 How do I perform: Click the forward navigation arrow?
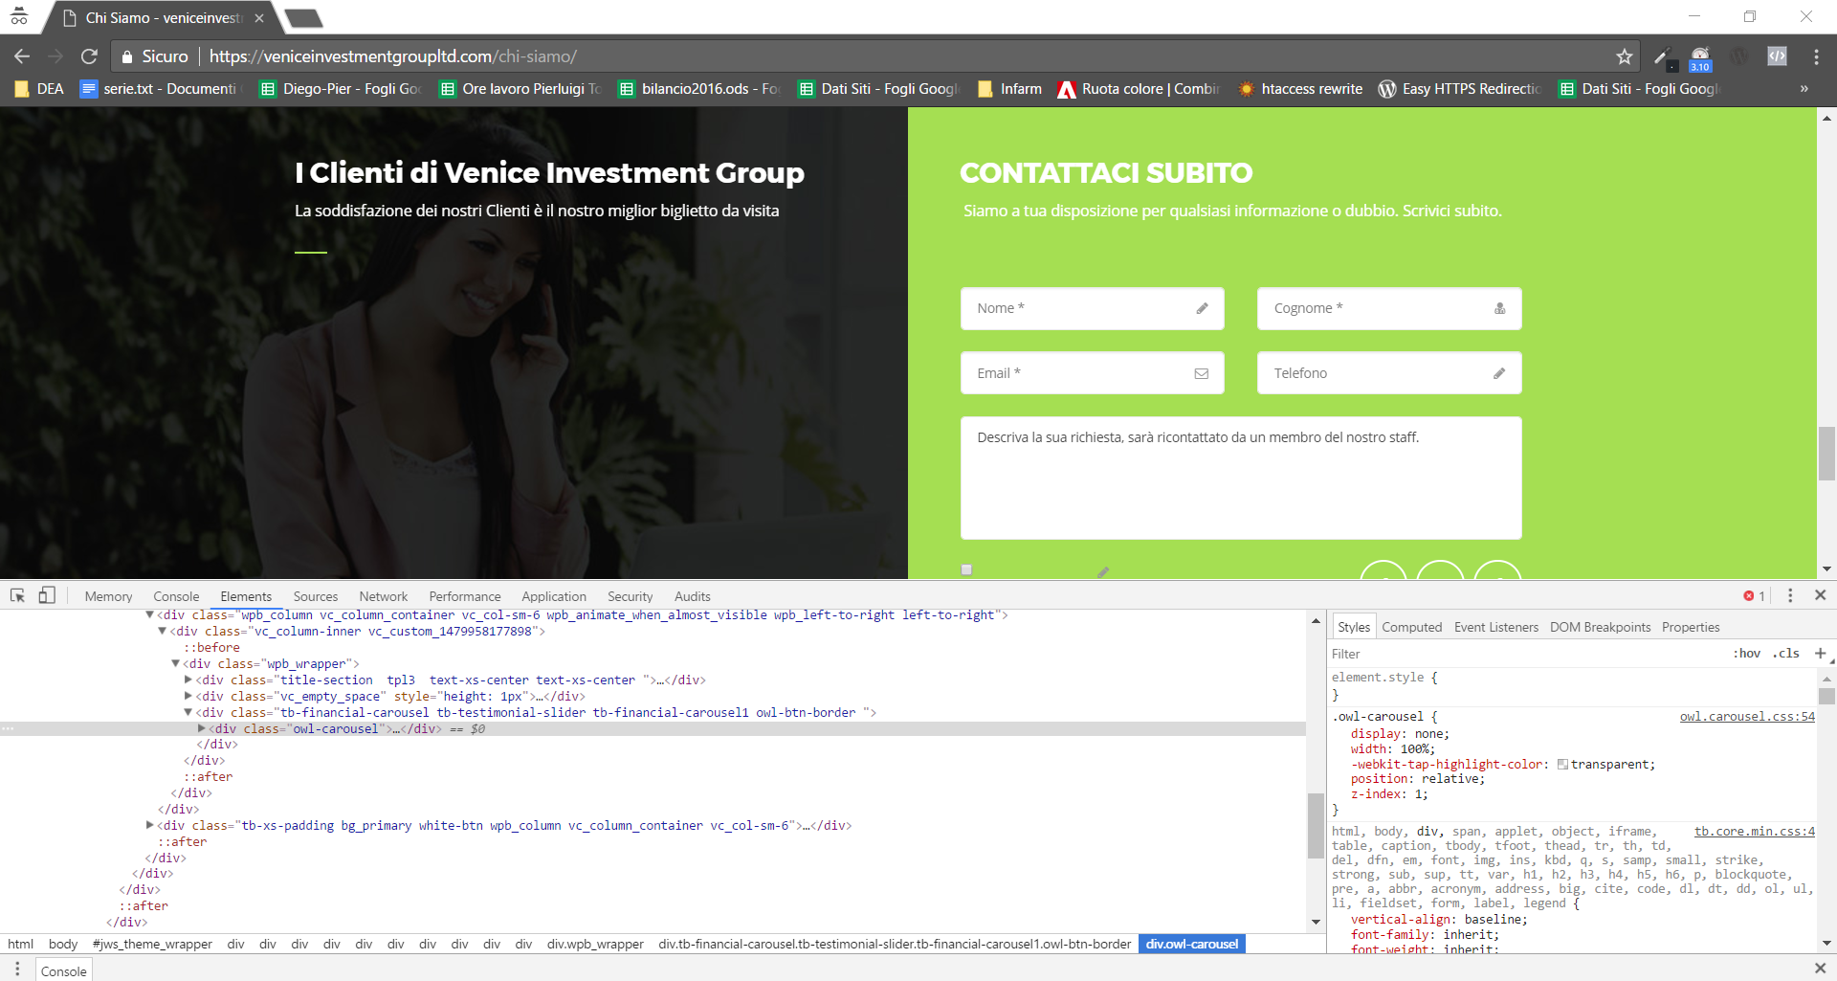(x=55, y=56)
